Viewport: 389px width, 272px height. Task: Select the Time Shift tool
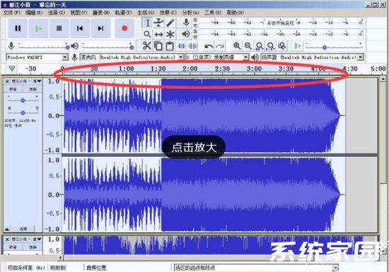[x=158, y=34]
